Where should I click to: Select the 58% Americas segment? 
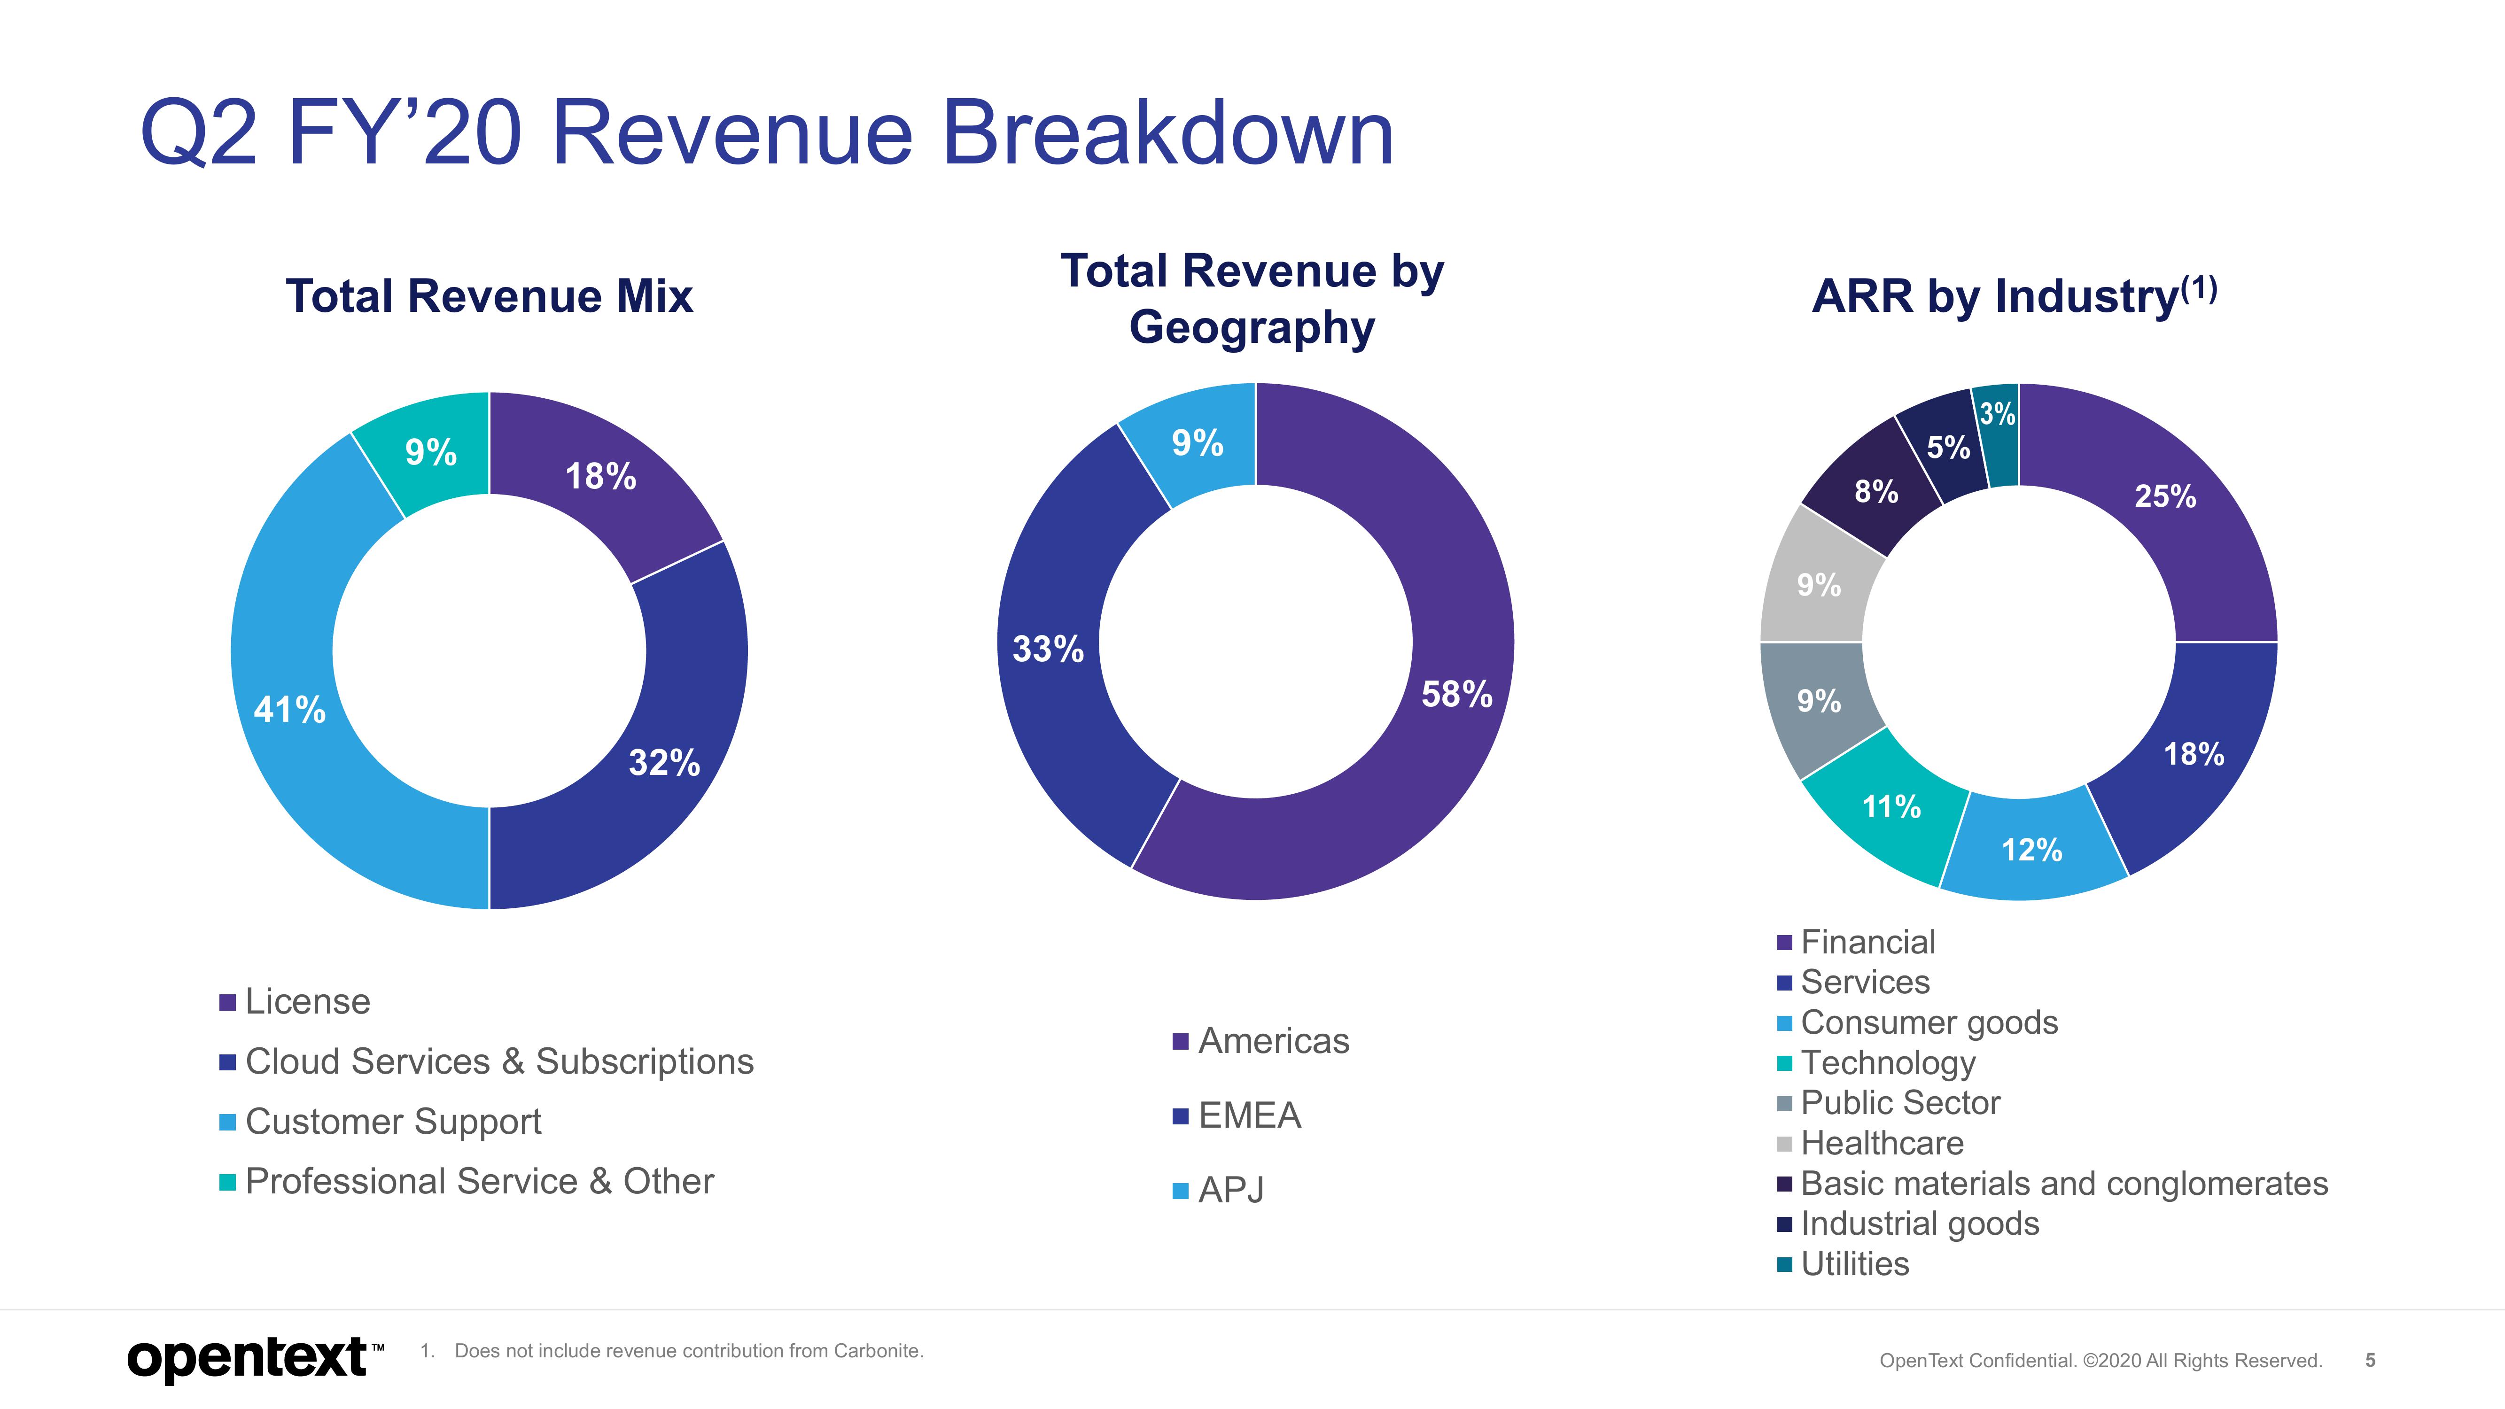[x=1457, y=694]
